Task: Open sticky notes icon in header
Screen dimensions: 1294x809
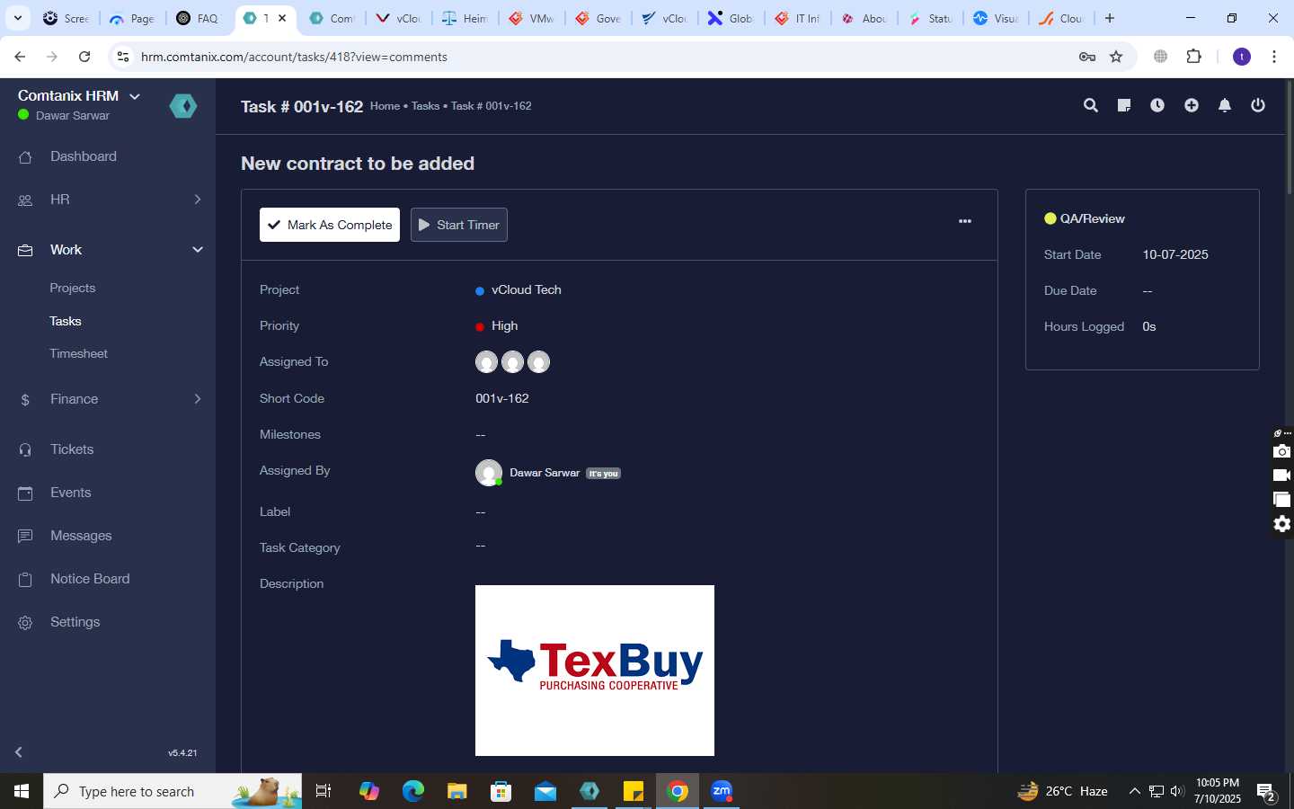Action: [1123, 105]
